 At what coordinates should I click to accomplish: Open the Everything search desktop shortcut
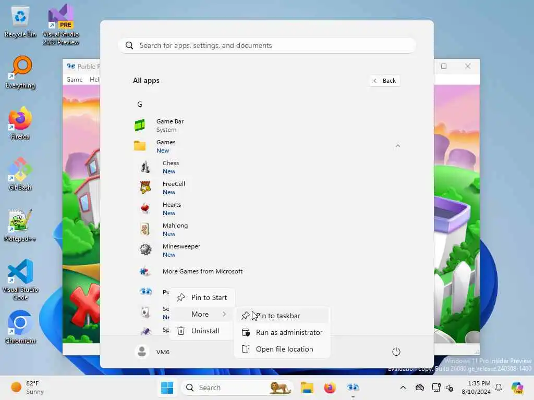(x=20, y=72)
